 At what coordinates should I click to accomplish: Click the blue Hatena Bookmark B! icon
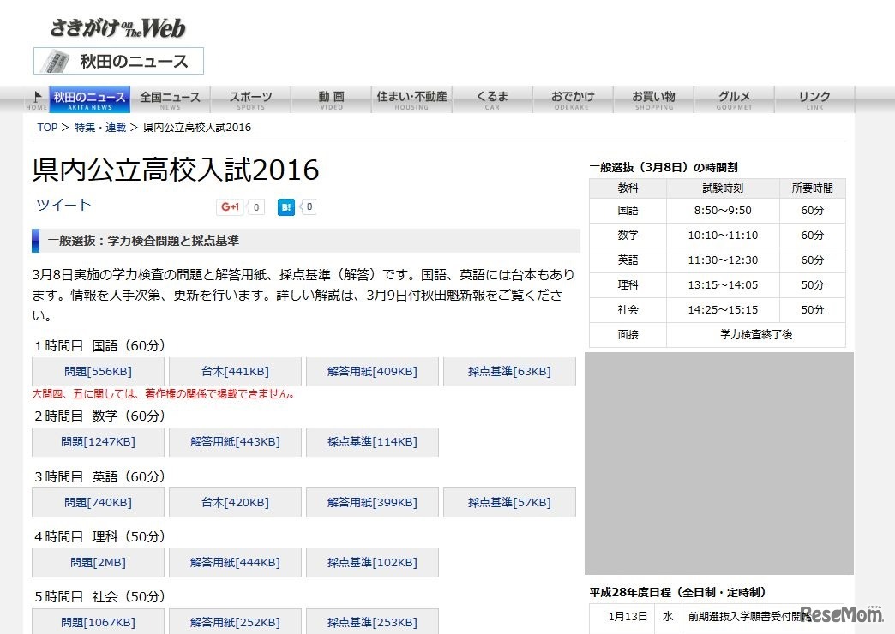coord(285,206)
